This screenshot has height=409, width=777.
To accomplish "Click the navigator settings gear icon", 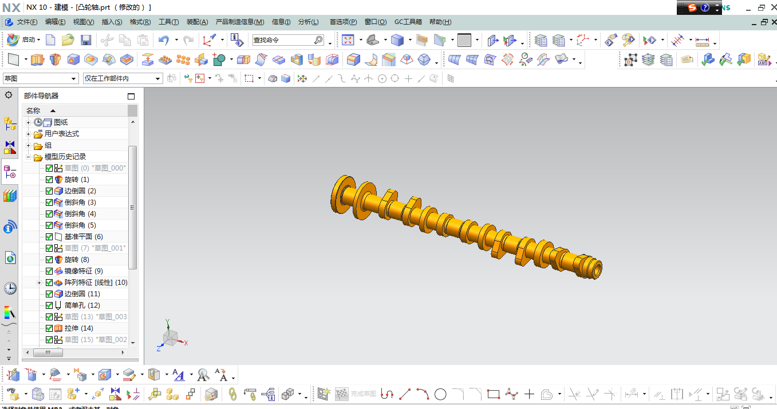I will [9, 95].
